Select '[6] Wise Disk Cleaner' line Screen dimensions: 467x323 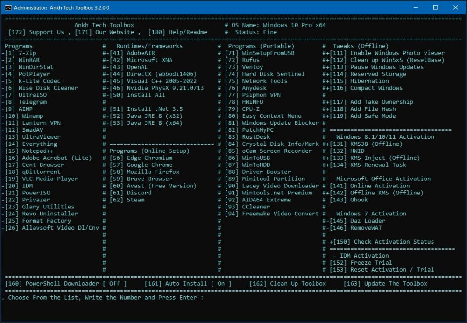click(42, 88)
